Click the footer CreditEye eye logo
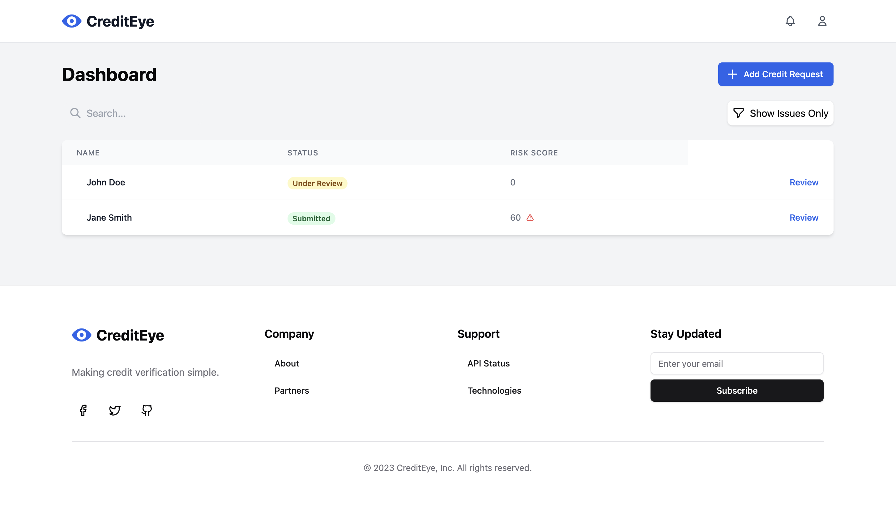 [82, 335]
